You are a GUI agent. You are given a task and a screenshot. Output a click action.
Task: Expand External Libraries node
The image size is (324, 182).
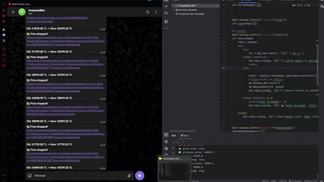pos(173,10)
